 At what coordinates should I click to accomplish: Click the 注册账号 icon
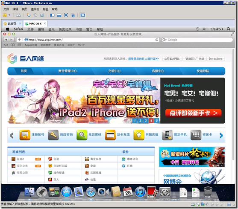[x=25, y=135]
